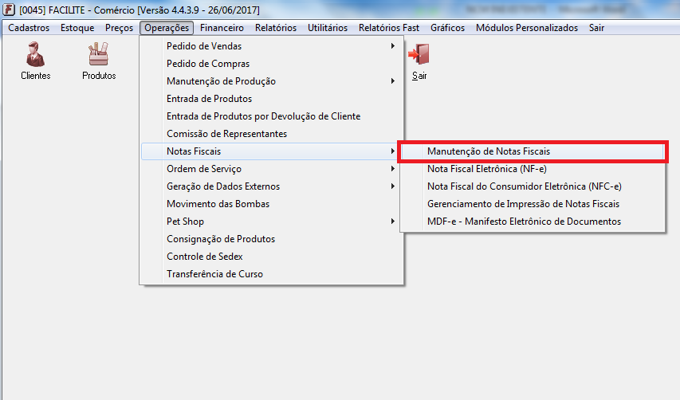
Task: Open the Clientes shortcut icon
Action: pyautogui.click(x=36, y=61)
